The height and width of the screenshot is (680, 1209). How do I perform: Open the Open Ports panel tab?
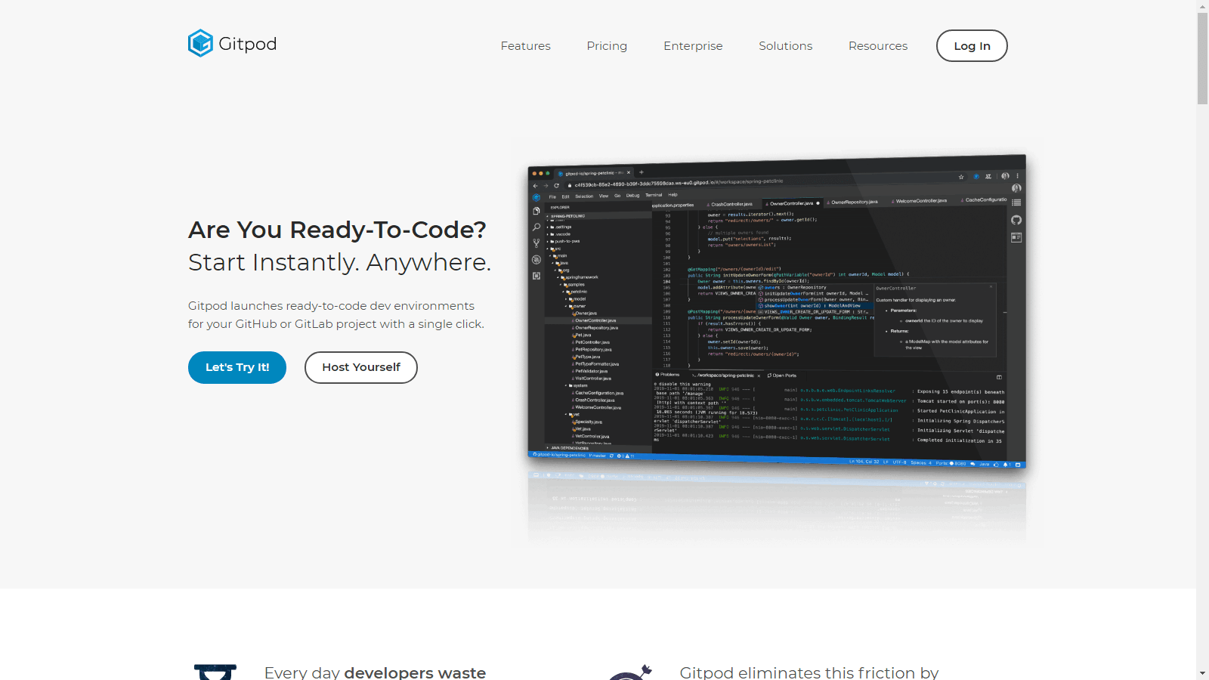(x=783, y=376)
